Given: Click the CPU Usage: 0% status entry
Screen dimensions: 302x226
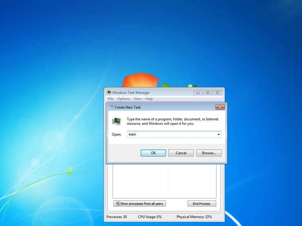Looking at the screenshot, I should click(x=150, y=217).
